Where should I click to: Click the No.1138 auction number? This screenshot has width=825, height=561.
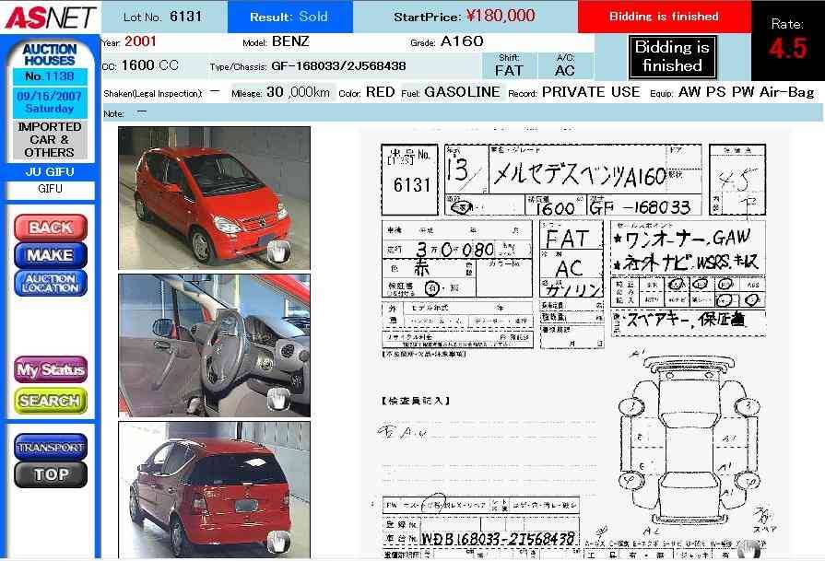pos(50,76)
